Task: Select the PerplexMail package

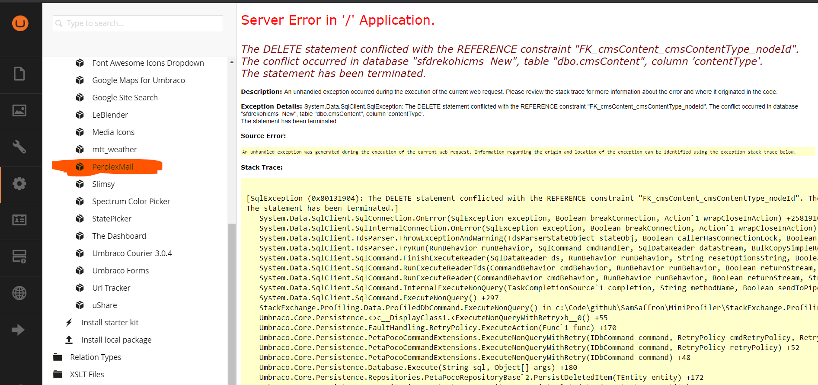Action: (113, 167)
